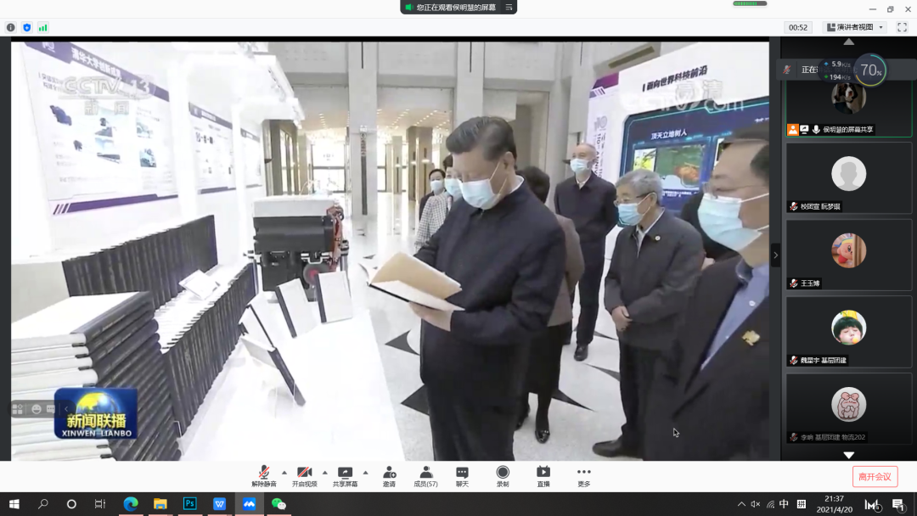Open the 更多 more options menu
This screenshot has height=516, width=917.
(584, 475)
